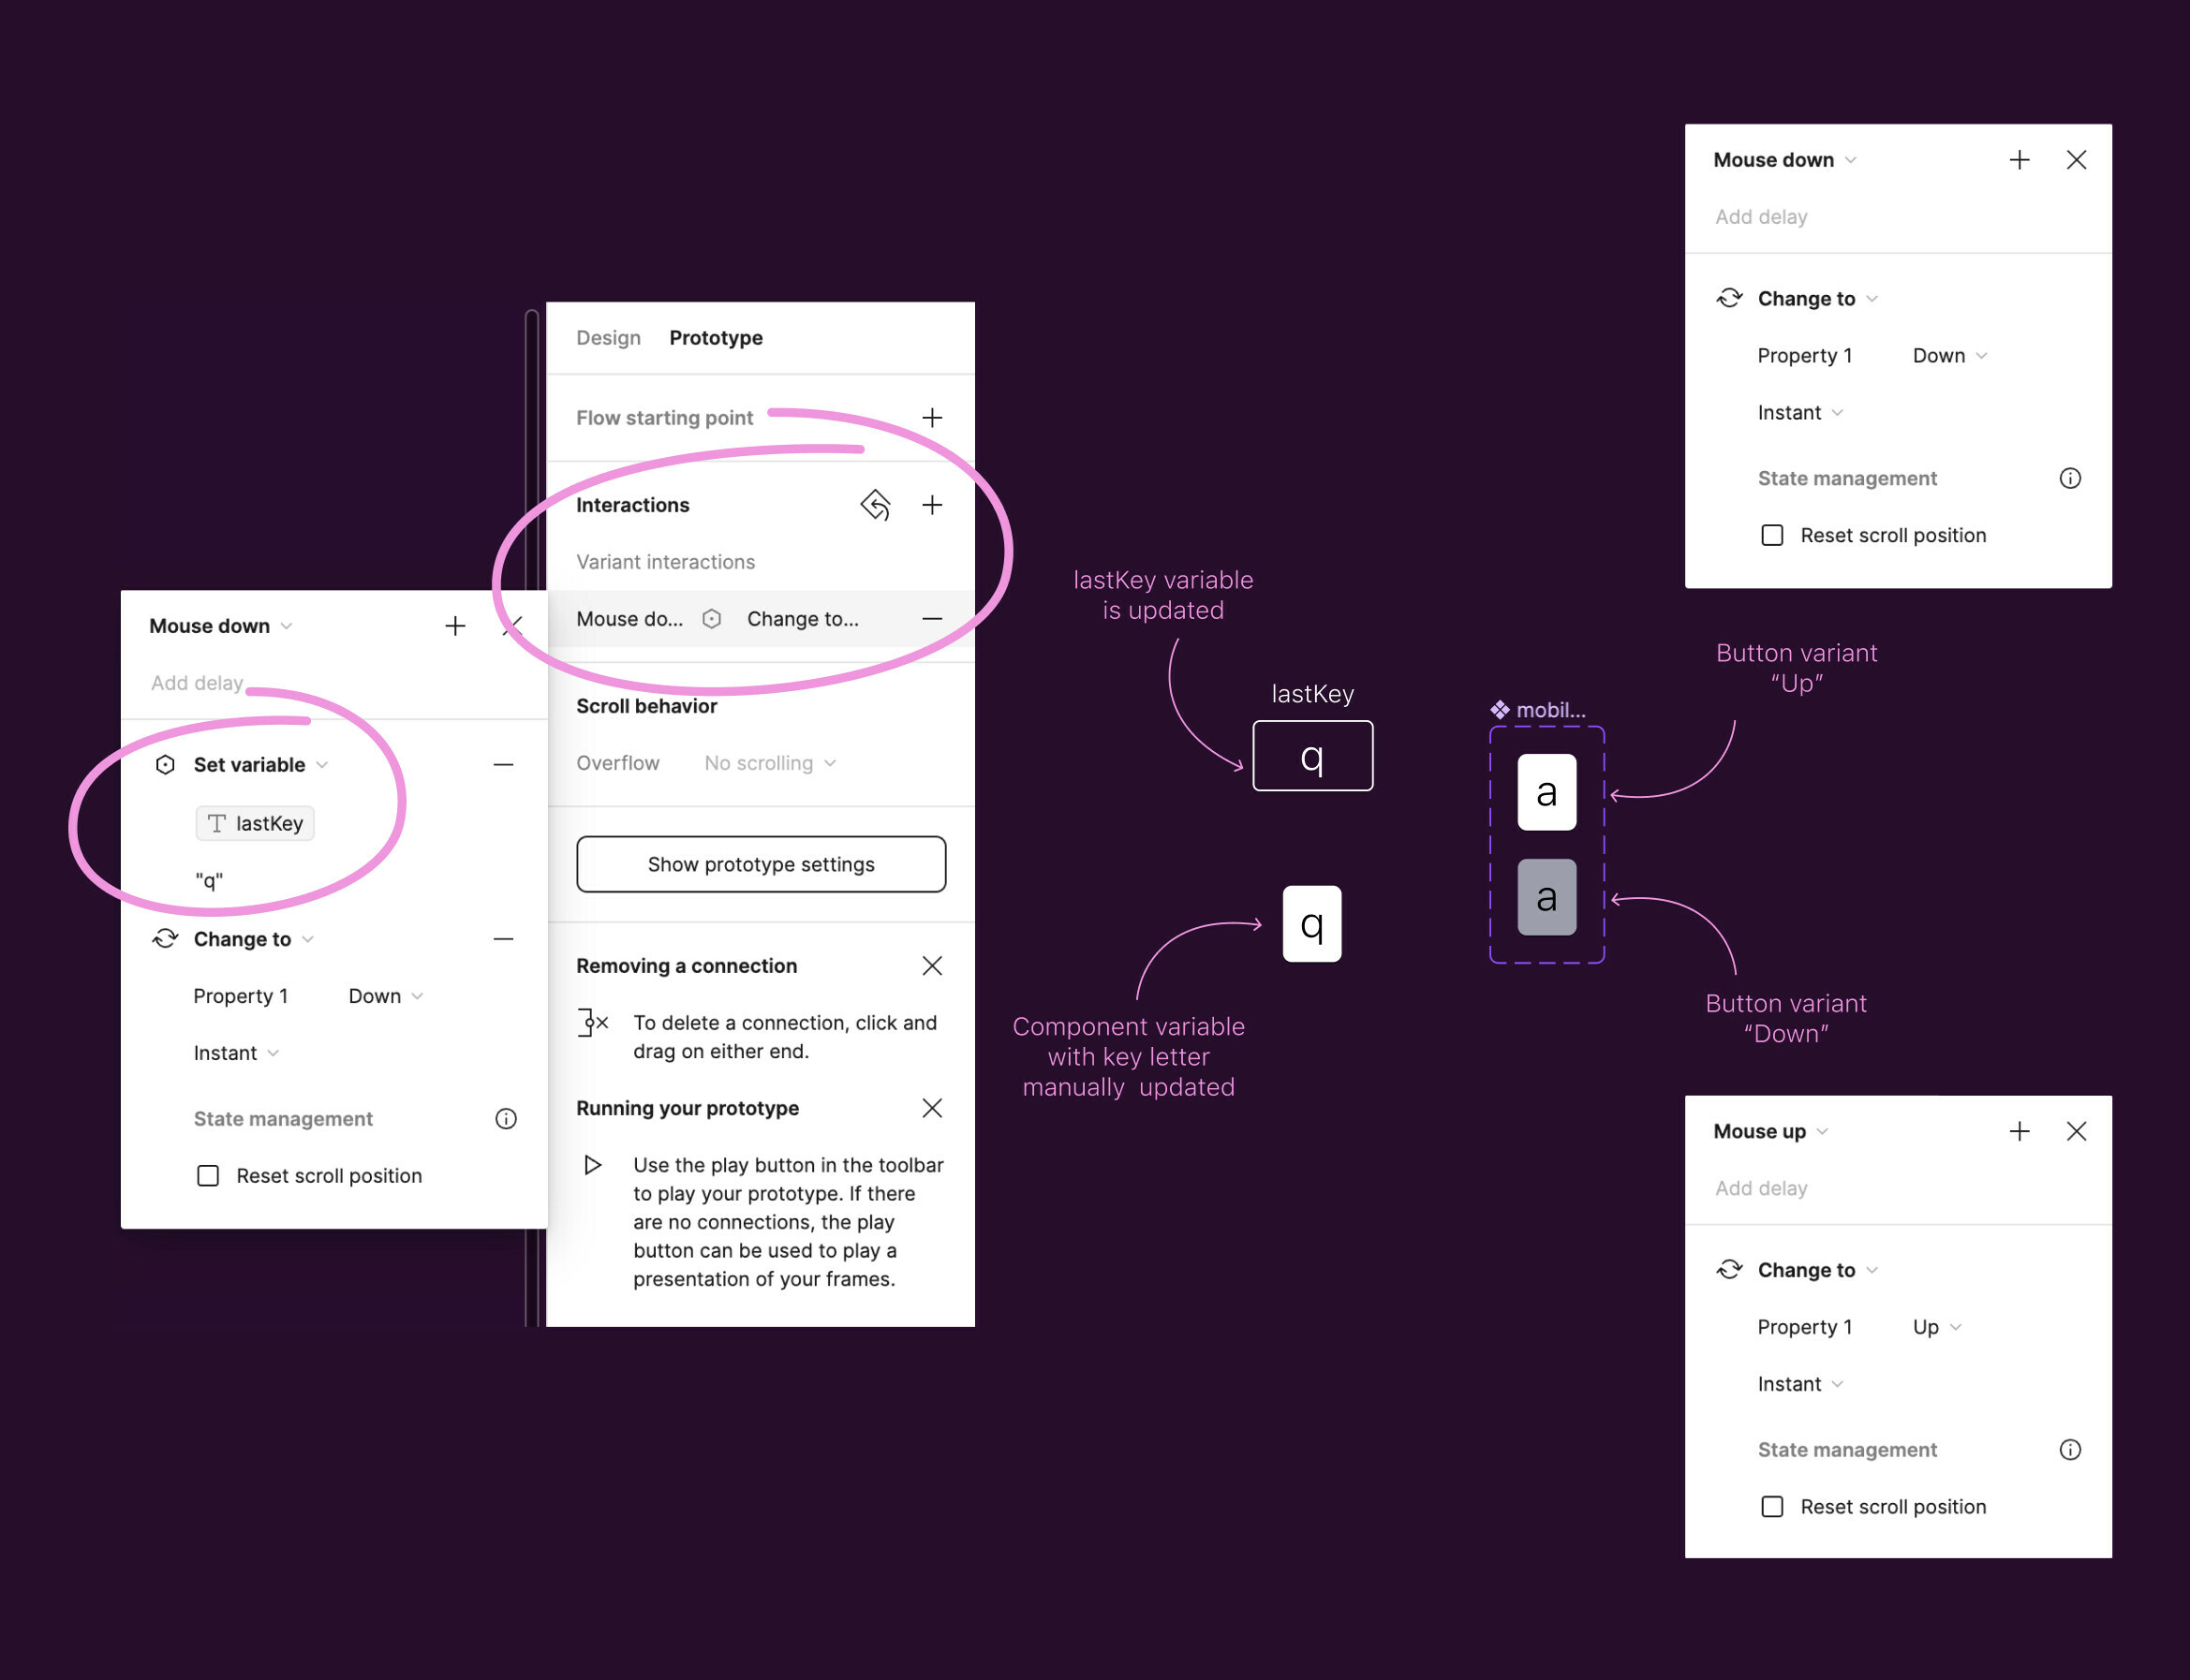Click the prototype interaction arrow icon
Screen dimensions: 2190x1680
875,505
